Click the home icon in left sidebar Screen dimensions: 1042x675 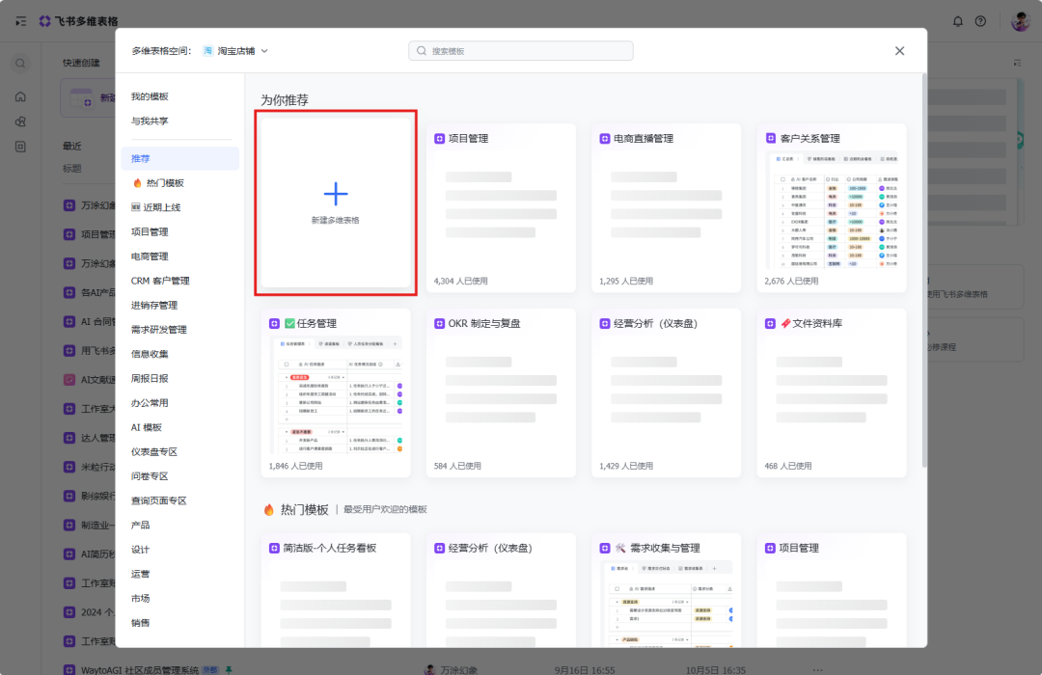(20, 96)
